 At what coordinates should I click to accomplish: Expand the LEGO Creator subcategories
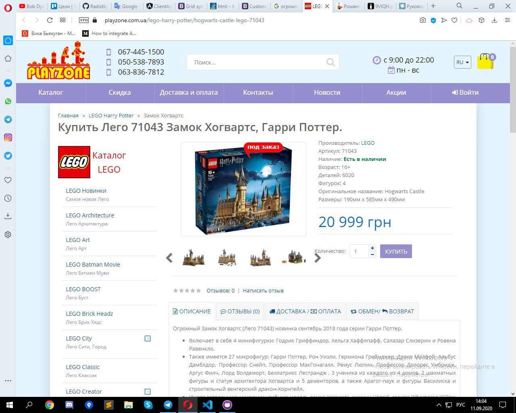(148, 392)
